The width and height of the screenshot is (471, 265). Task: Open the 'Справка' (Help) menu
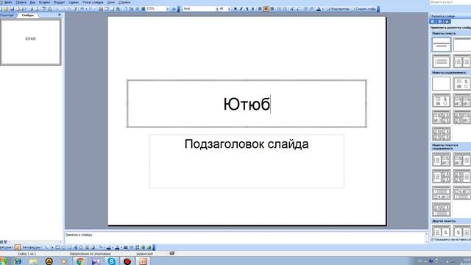[124, 2]
